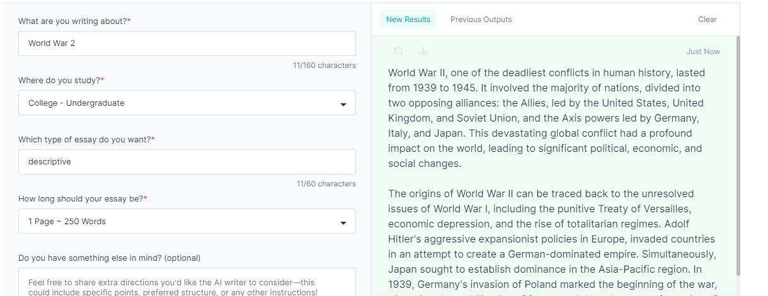Image resolution: width=768 pixels, height=296 pixels.
Task: Download the generated essay icon
Action: [423, 51]
